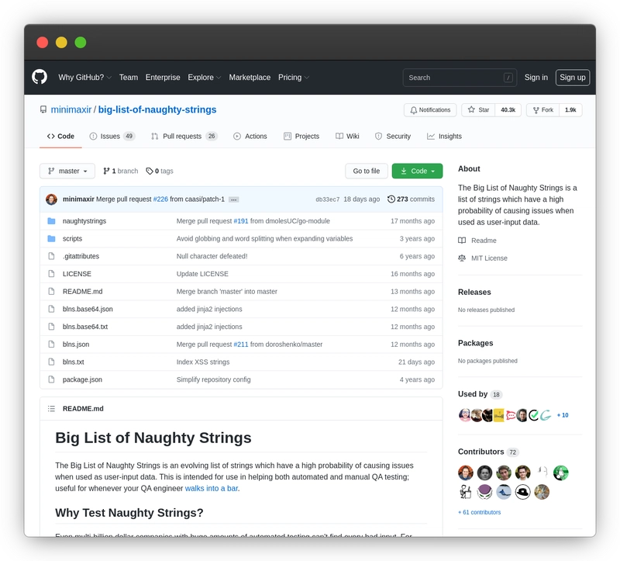The width and height of the screenshot is (620, 561).
Task: Expand the commit message ellipsis button
Action: tap(234, 199)
